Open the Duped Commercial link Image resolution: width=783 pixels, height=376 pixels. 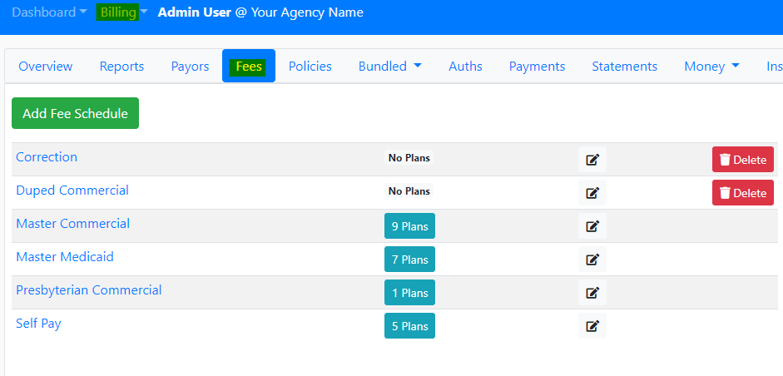(x=72, y=190)
